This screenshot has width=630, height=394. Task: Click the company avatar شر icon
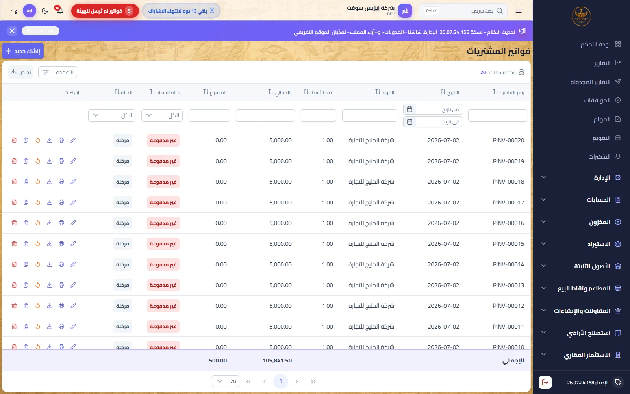(x=405, y=11)
